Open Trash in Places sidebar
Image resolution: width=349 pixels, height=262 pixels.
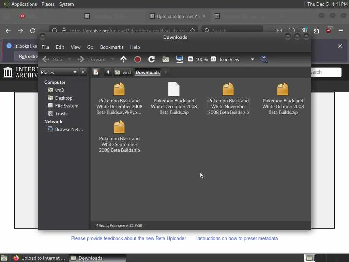pyautogui.click(x=57, y=114)
